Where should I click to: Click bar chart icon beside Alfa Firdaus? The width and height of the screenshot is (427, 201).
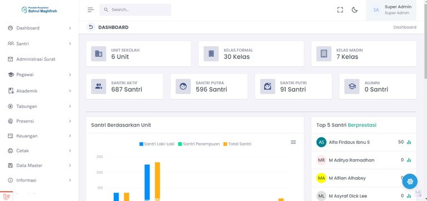(x=409, y=142)
